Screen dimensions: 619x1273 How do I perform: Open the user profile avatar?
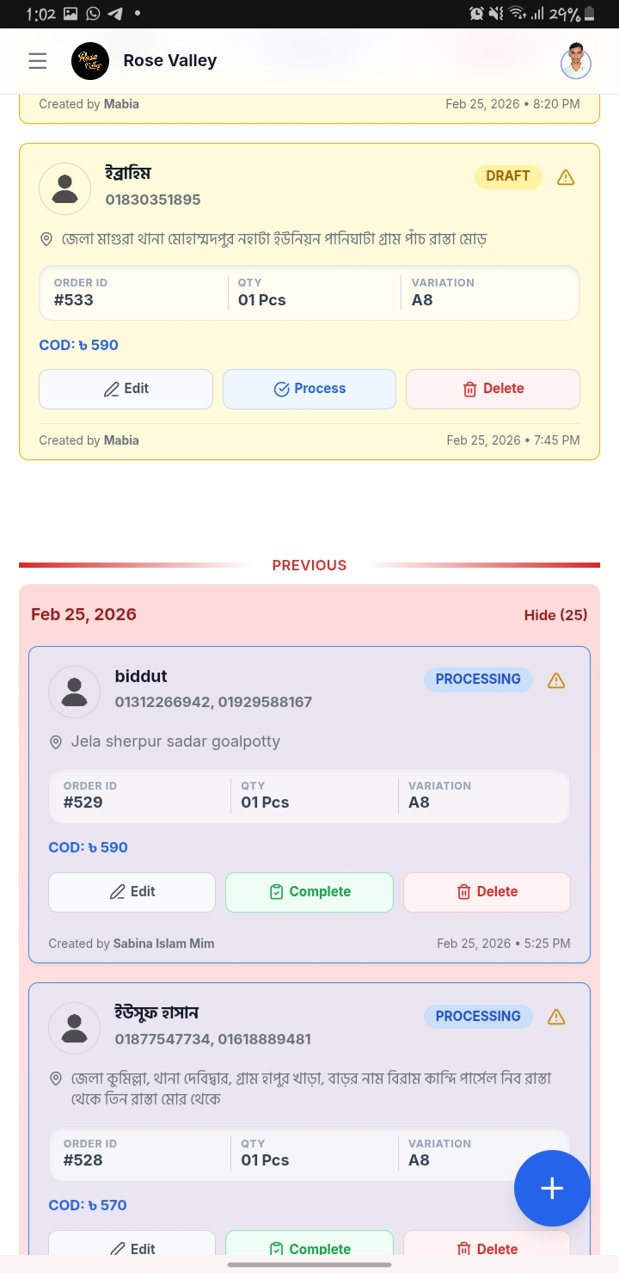[575, 61]
